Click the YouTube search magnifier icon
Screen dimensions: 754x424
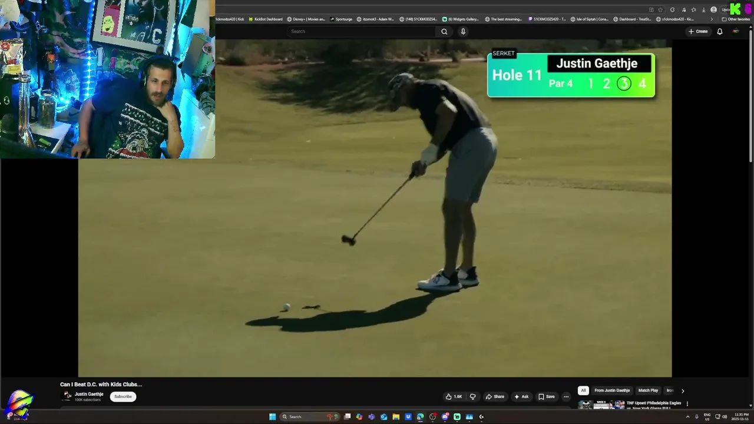(444, 31)
